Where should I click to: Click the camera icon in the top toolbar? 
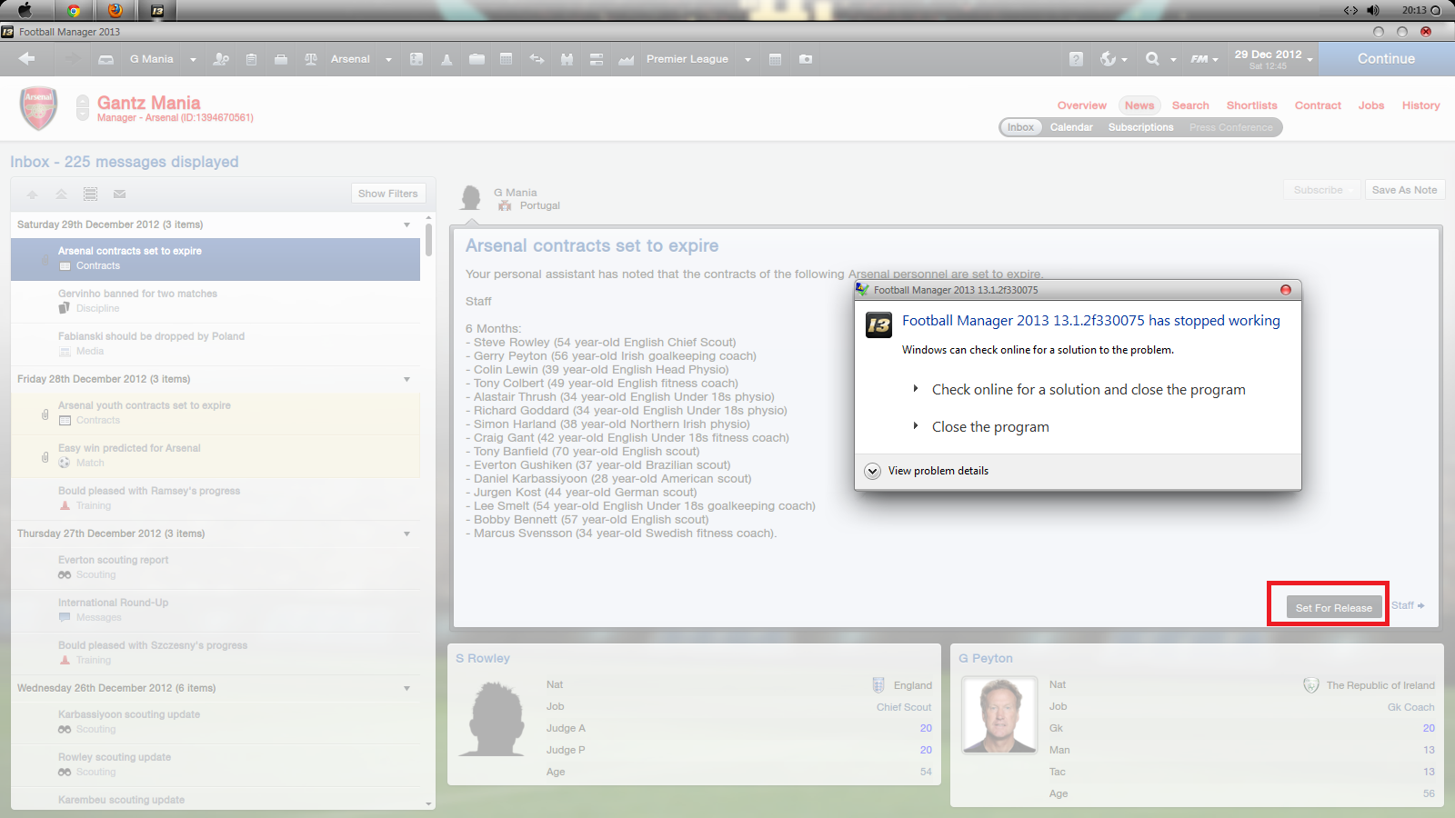806,59
